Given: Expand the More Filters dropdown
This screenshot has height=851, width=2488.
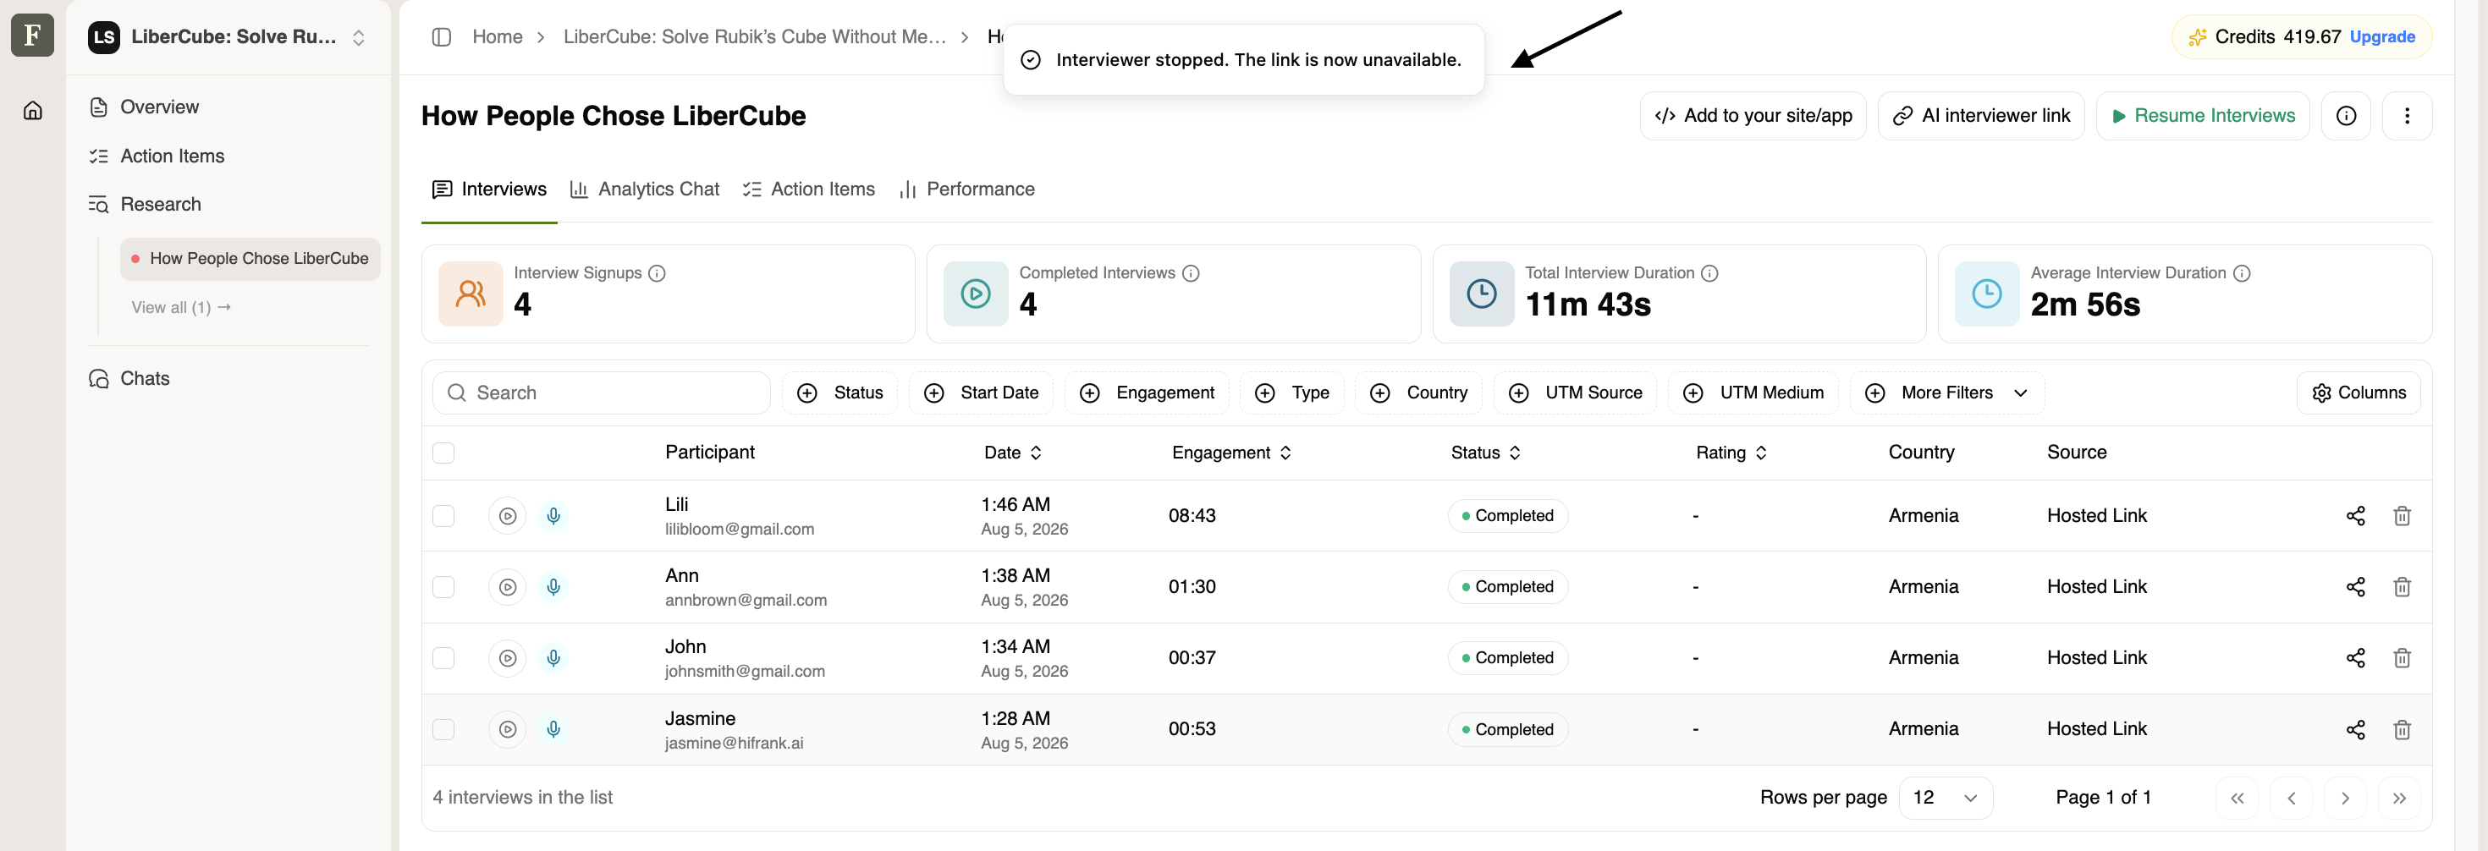Looking at the screenshot, I should [x=1946, y=393].
